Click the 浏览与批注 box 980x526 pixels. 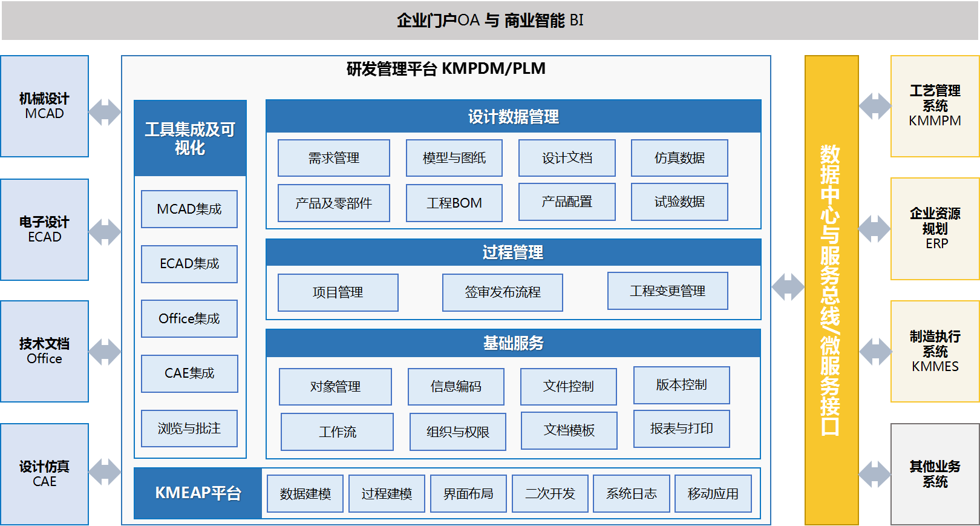(x=189, y=429)
